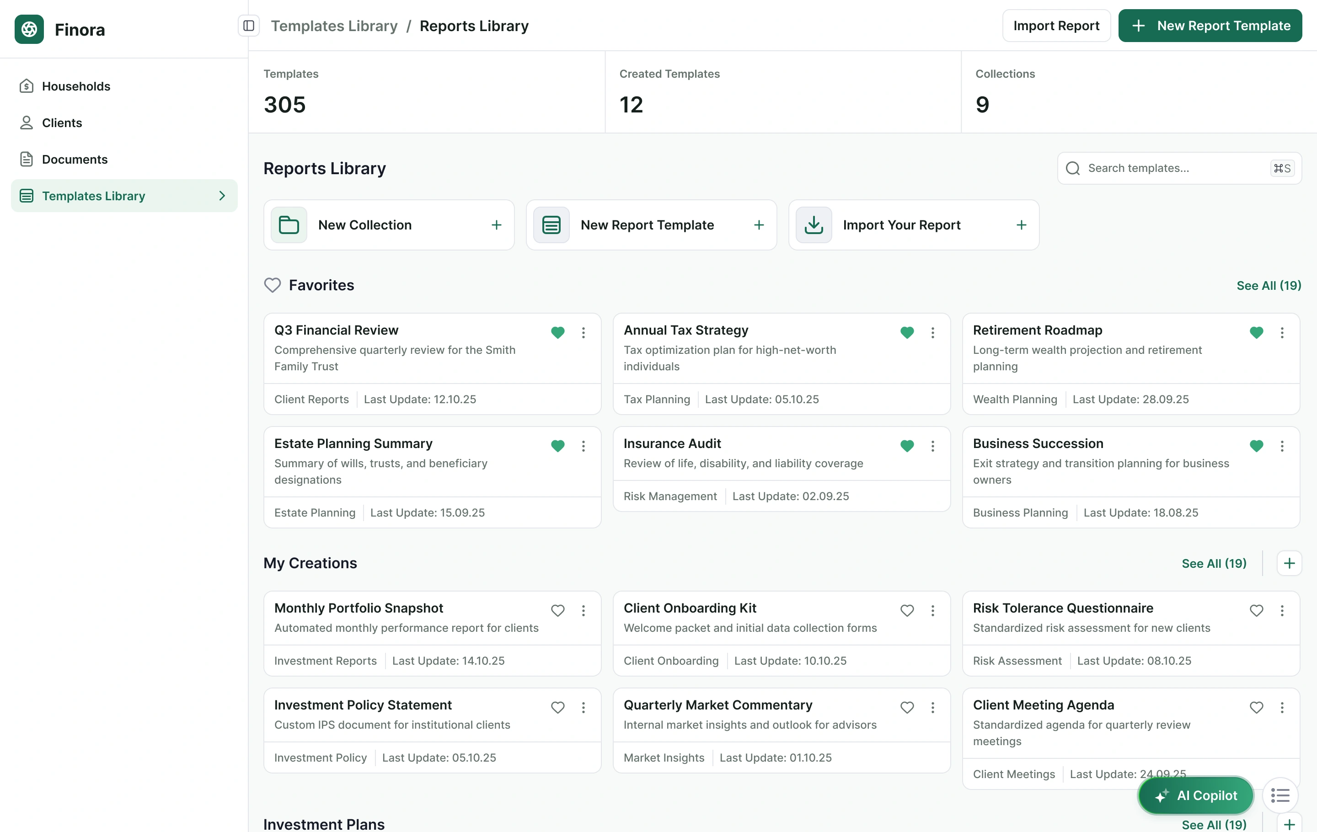
Task: Unfavorite Estate Planning Summary heart
Action: pos(557,446)
